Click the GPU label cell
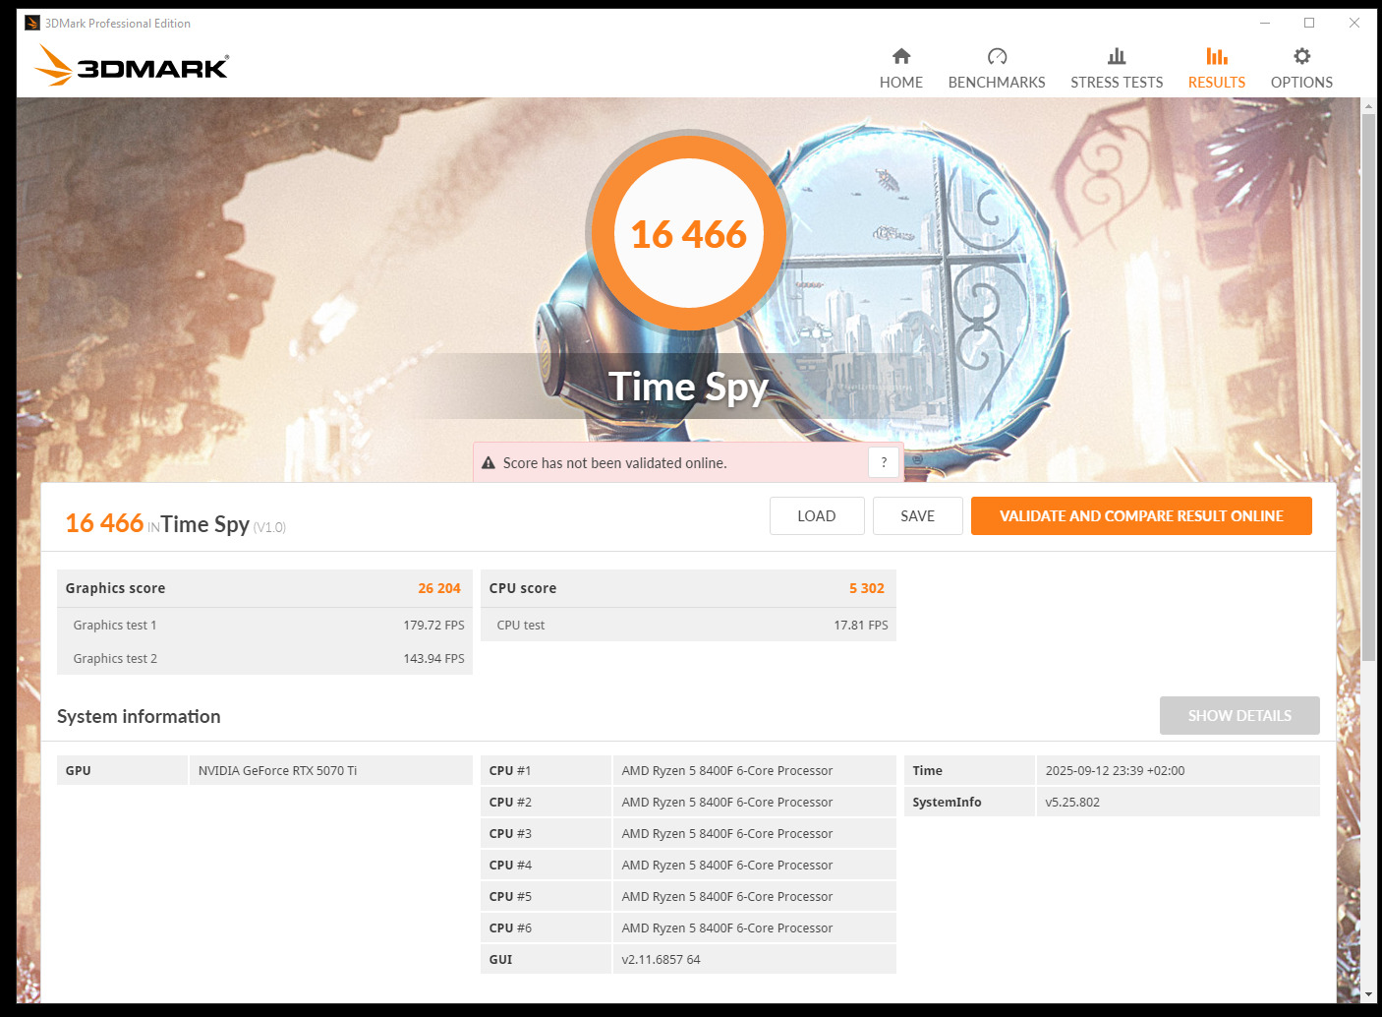Viewport: 1382px width, 1017px height. click(122, 770)
